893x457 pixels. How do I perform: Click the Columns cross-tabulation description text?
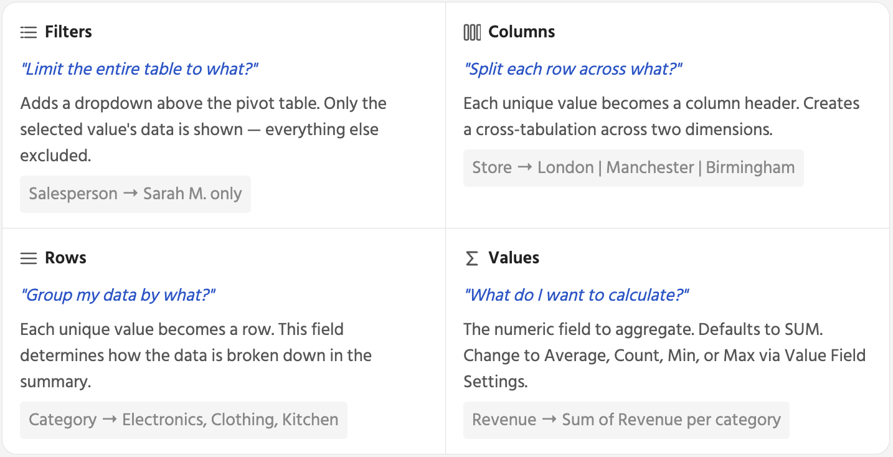pyautogui.click(x=661, y=116)
